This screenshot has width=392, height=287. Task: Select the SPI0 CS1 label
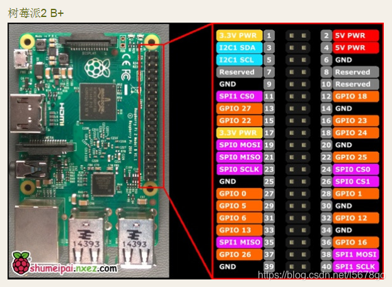click(x=355, y=181)
